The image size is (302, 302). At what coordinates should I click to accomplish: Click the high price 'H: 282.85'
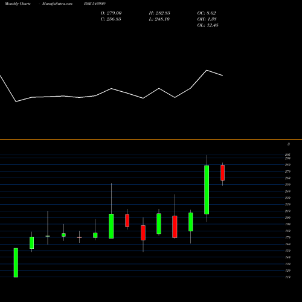click(x=159, y=13)
